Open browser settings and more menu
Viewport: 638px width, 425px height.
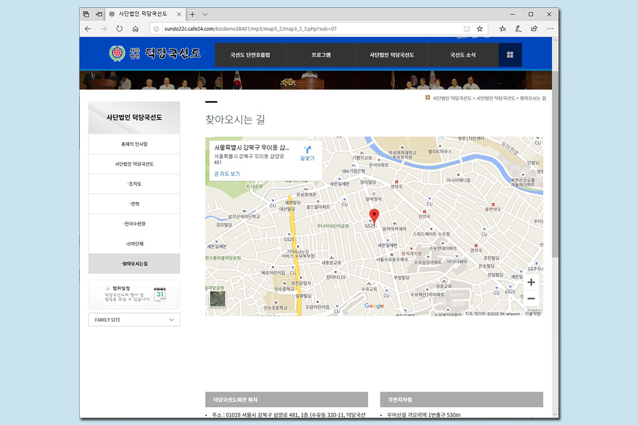[550, 29]
